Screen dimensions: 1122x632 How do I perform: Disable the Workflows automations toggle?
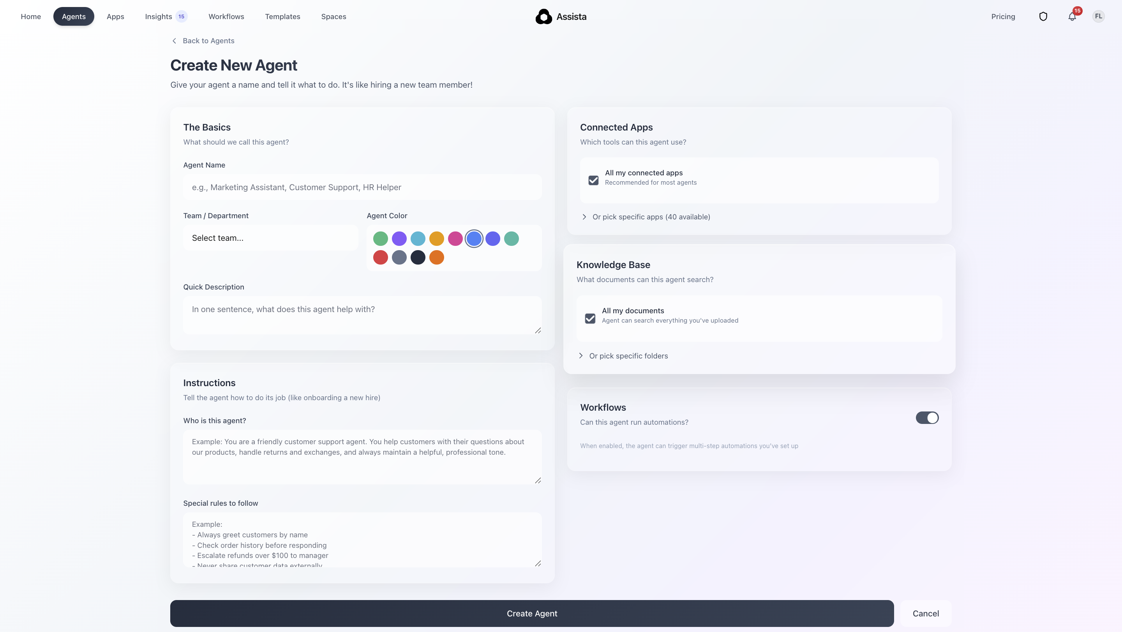pyautogui.click(x=927, y=418)
